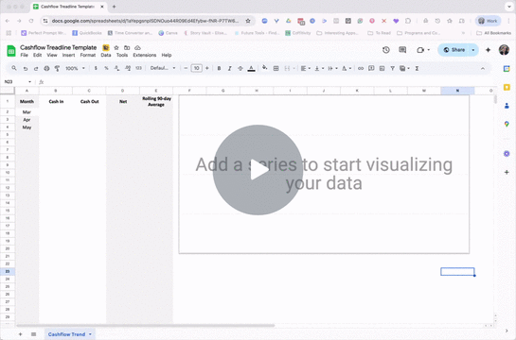Open the Google account avatar
Viewport: 516px width, 340px height.
coord(504,50)
